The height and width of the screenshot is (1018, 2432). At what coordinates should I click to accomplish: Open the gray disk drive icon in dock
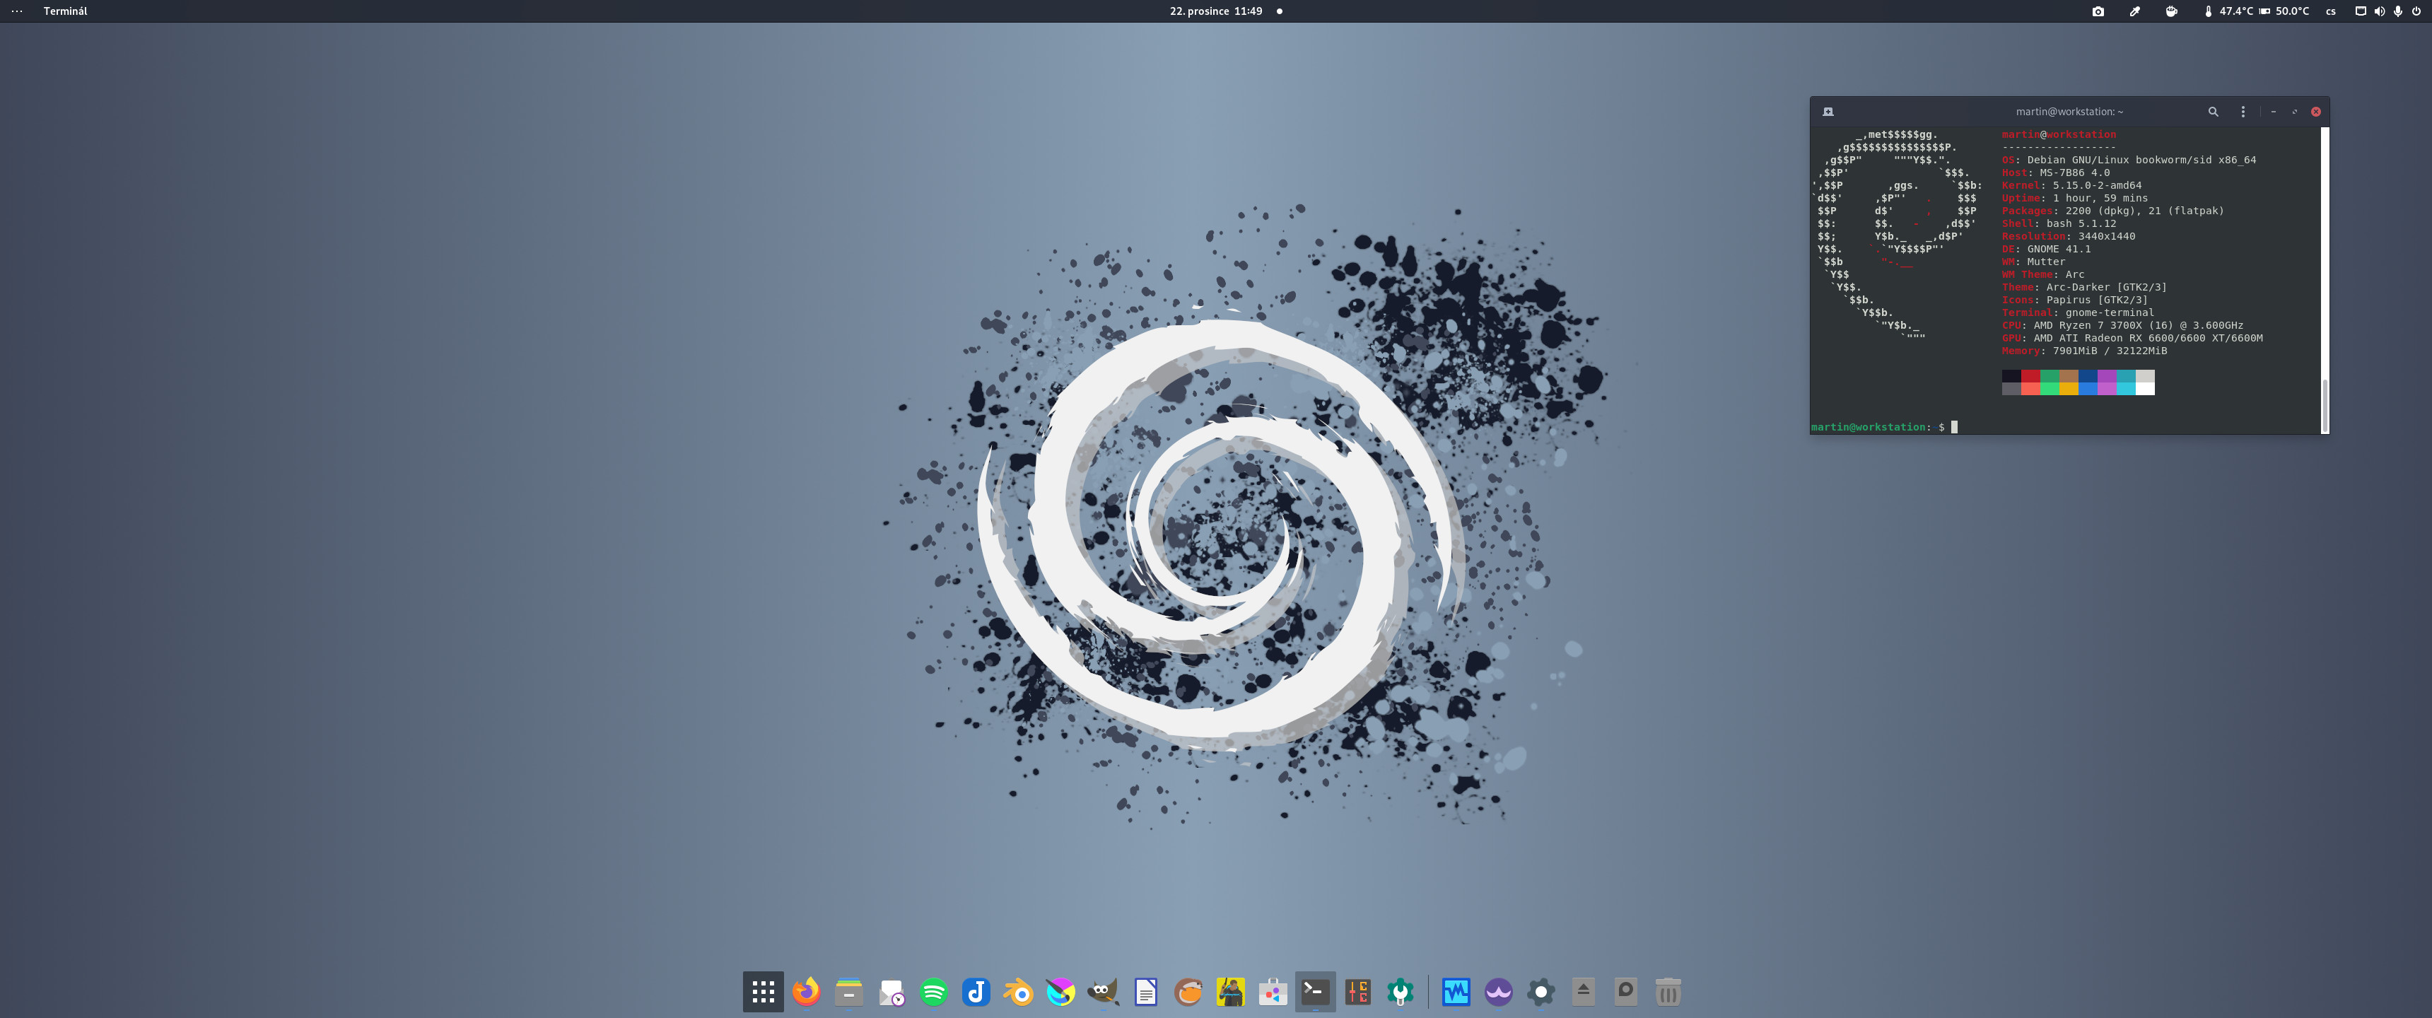(x=1626, y=992)
